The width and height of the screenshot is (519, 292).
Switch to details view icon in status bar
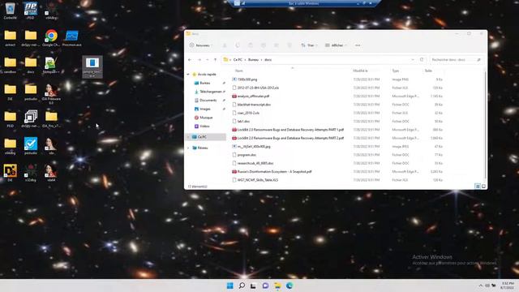478,187
